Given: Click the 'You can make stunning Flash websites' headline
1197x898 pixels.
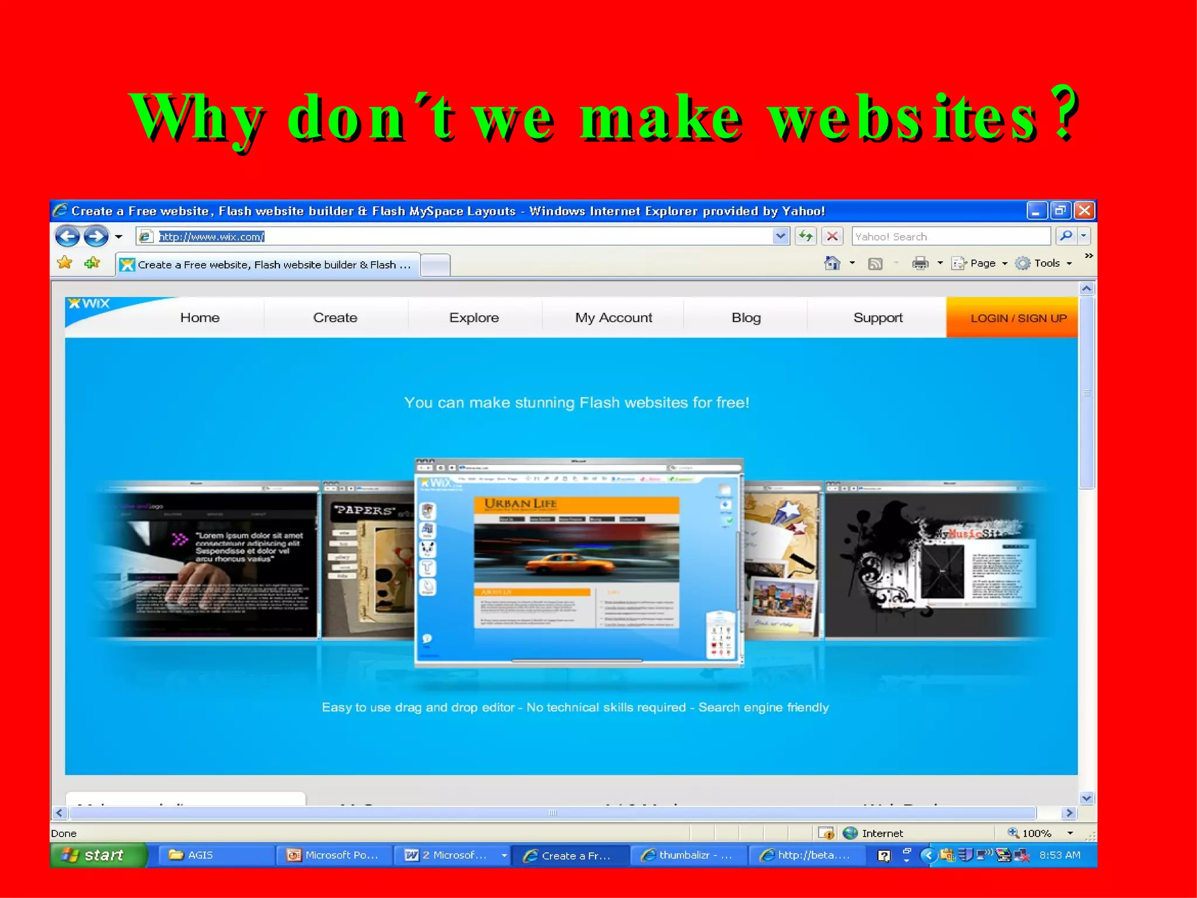Looking at the screenshot, I should click(x=577, y=402).
